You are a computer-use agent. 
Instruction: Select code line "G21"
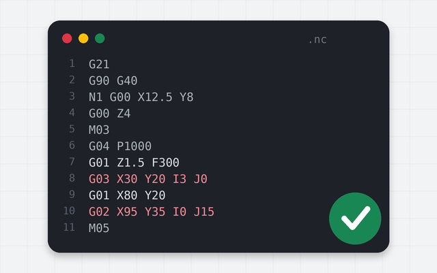tap(99, 64)
